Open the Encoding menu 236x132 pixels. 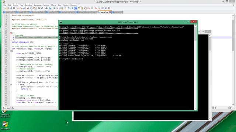point(29,5)
